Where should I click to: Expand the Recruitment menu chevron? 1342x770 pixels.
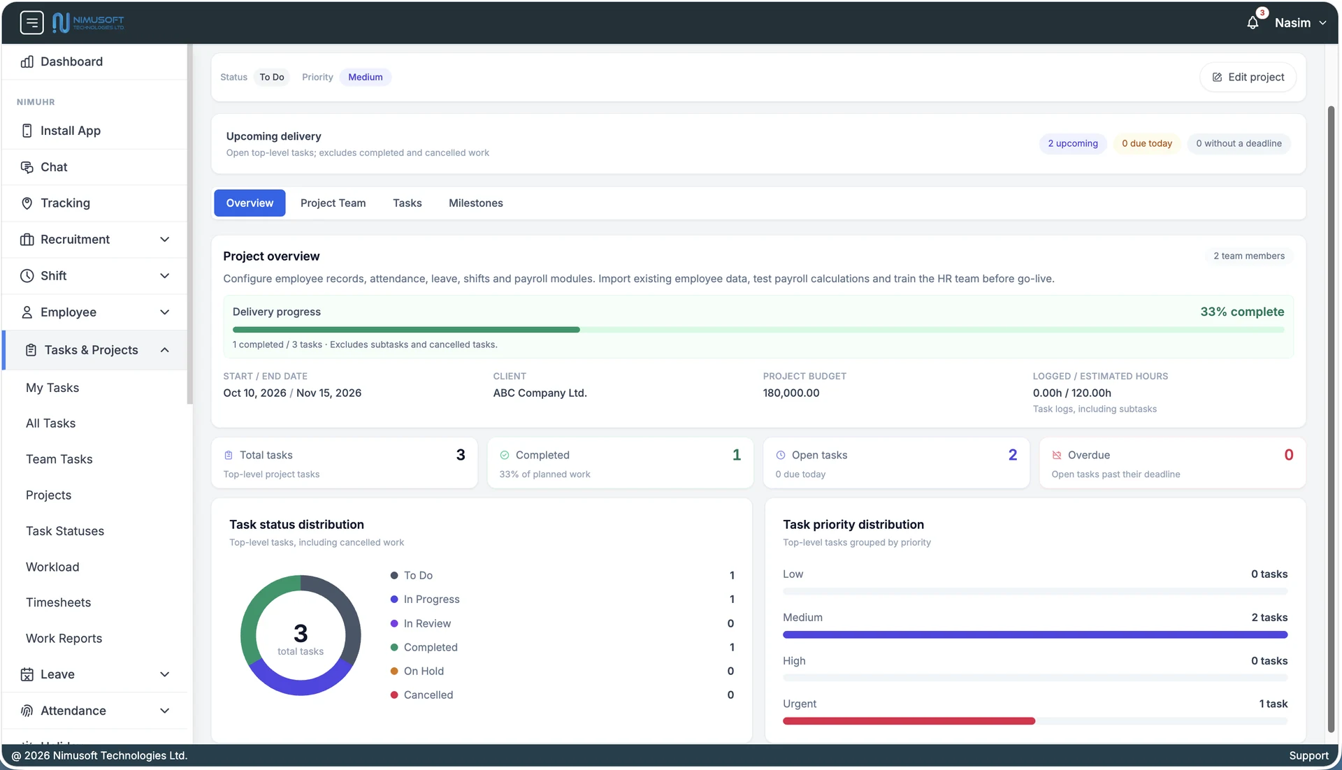(x=165, y=240)
